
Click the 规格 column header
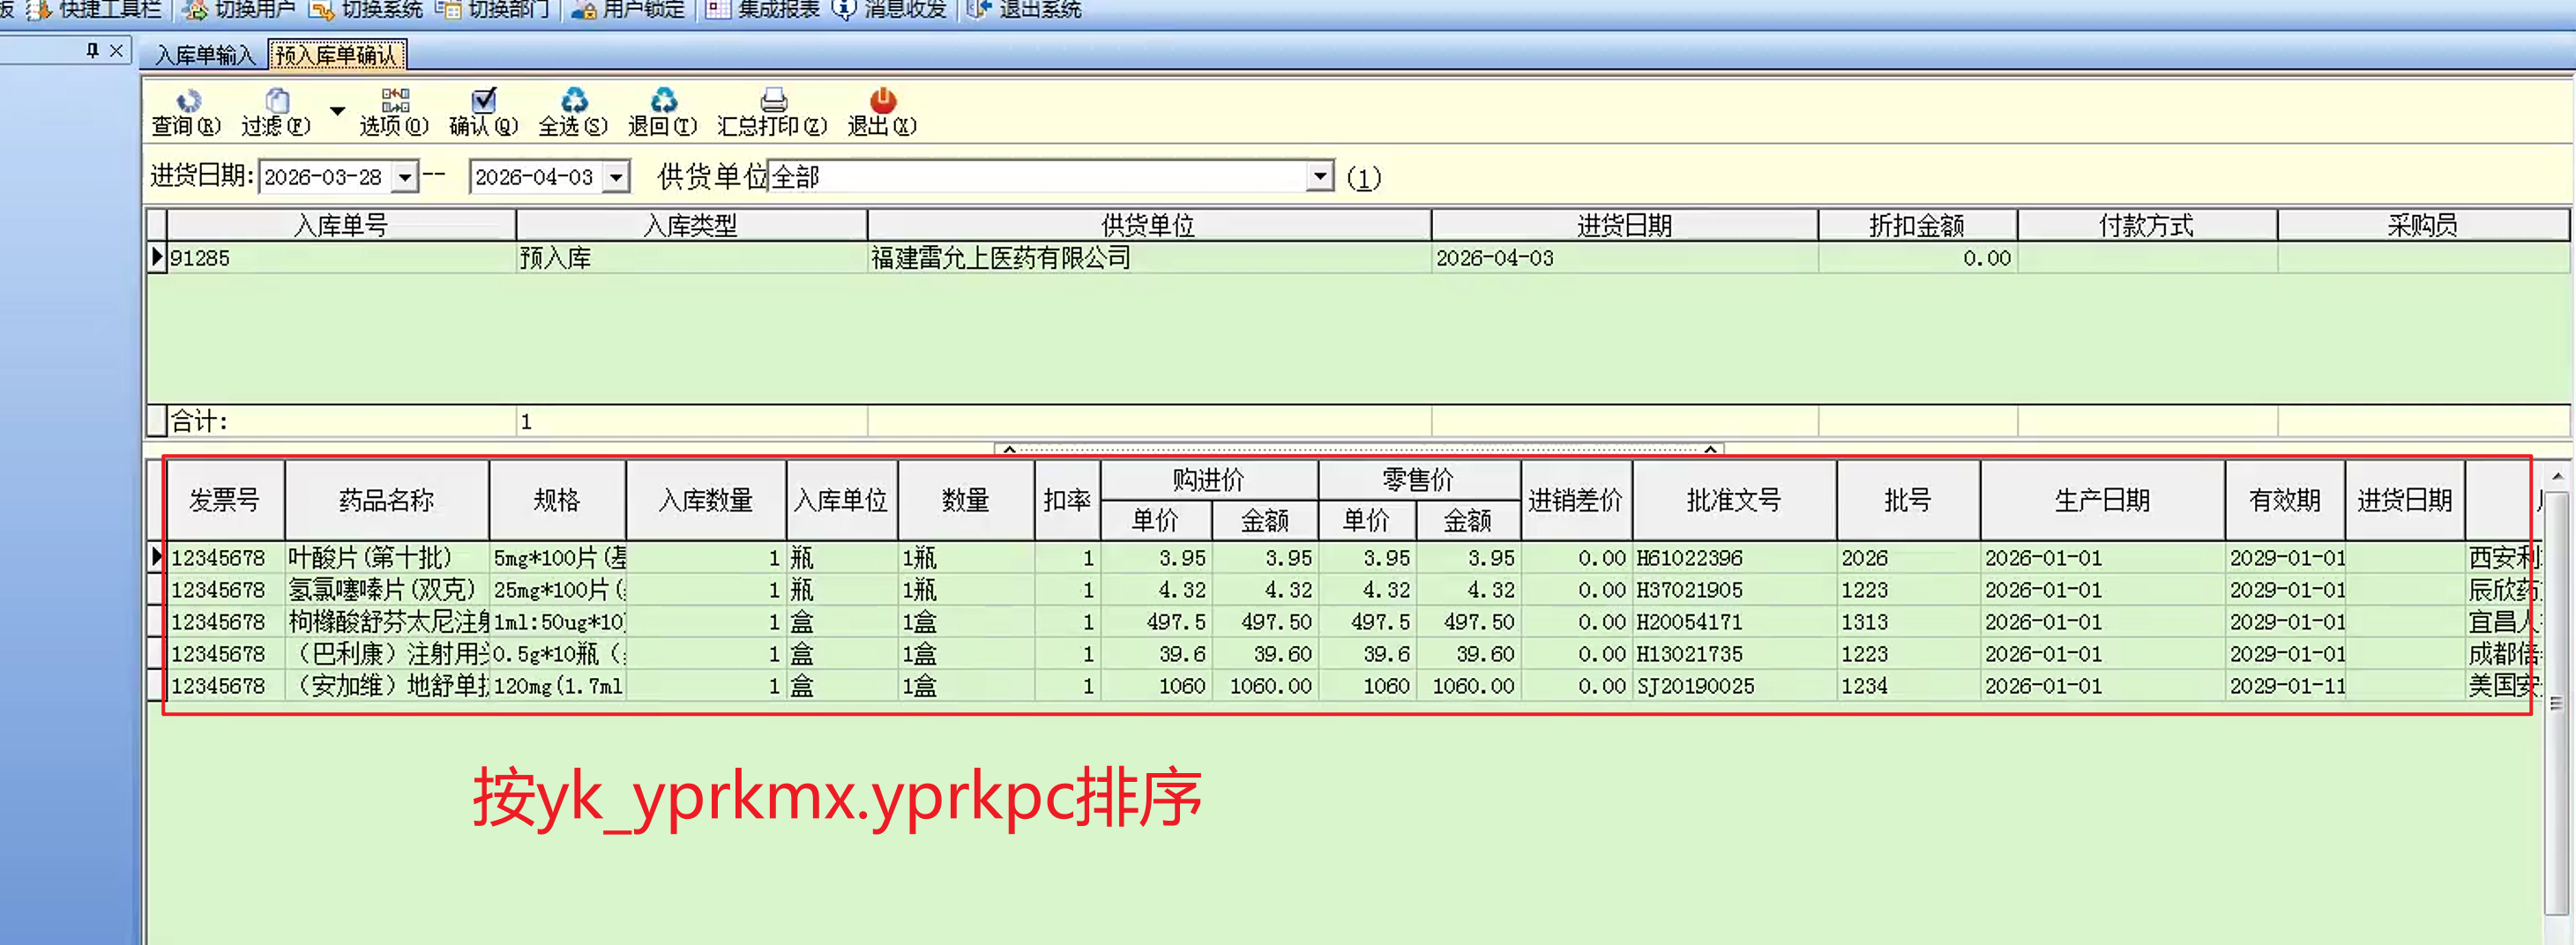click(557, 500)
